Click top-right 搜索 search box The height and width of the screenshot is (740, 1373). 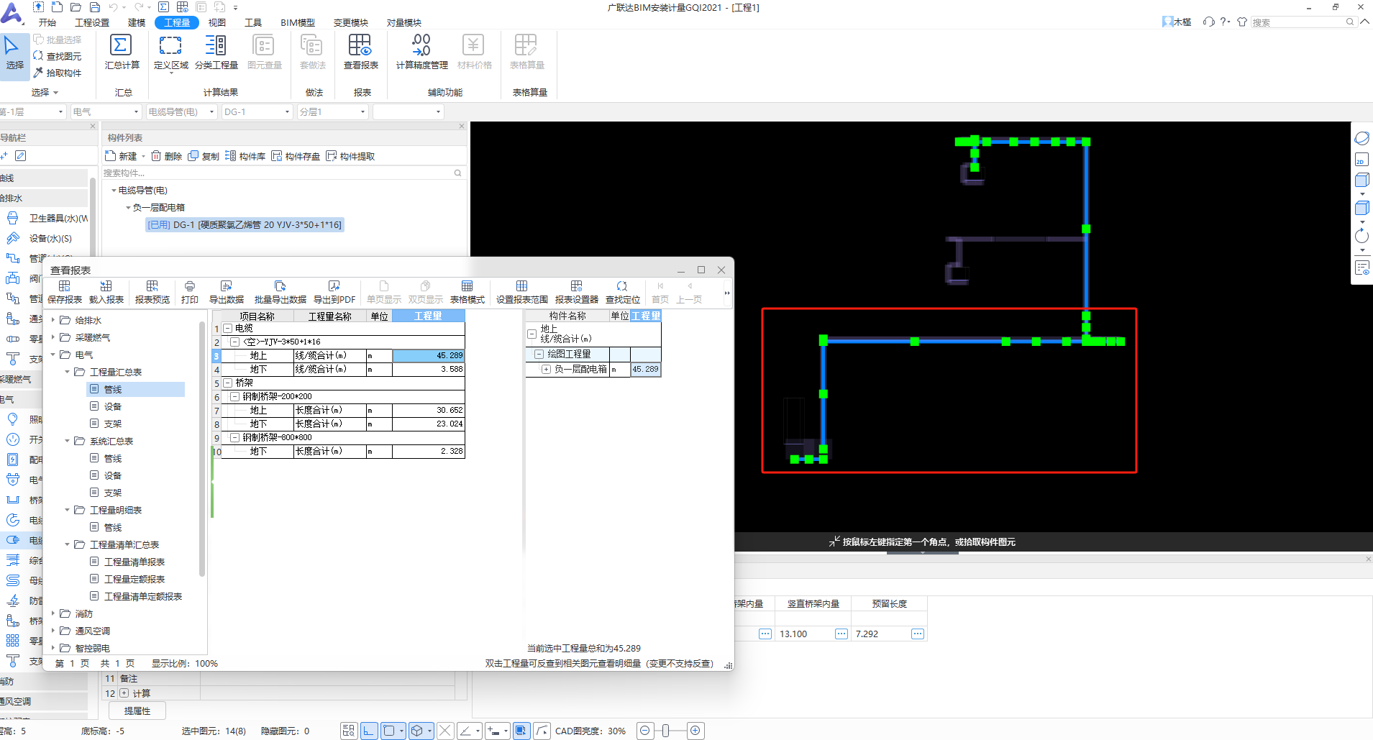[1303, 22]
